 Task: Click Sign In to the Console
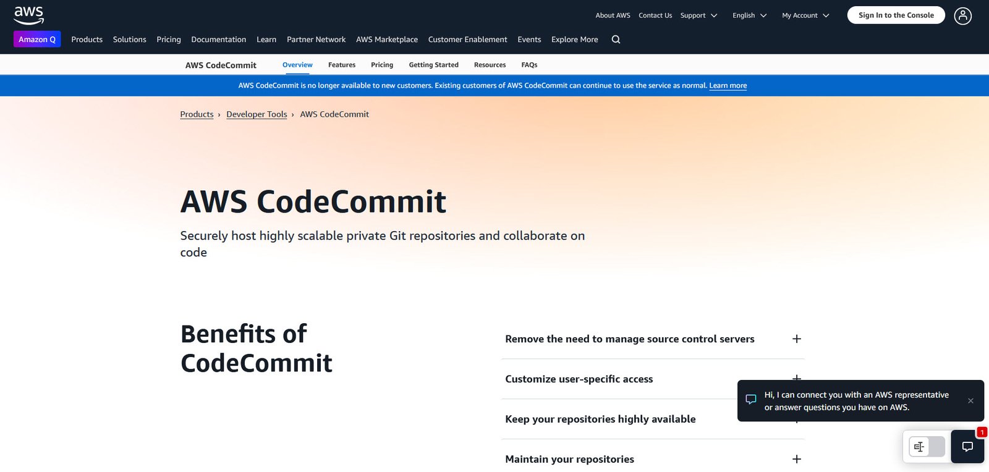point(896,15)
